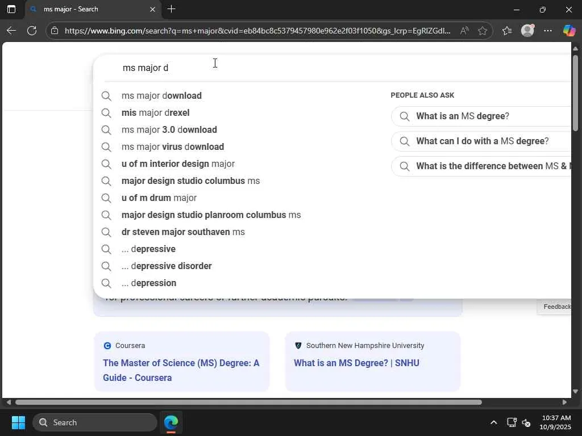Launch the Copilot icon in the toolbar
Screen dimensions: 582x436
[569, 31]
